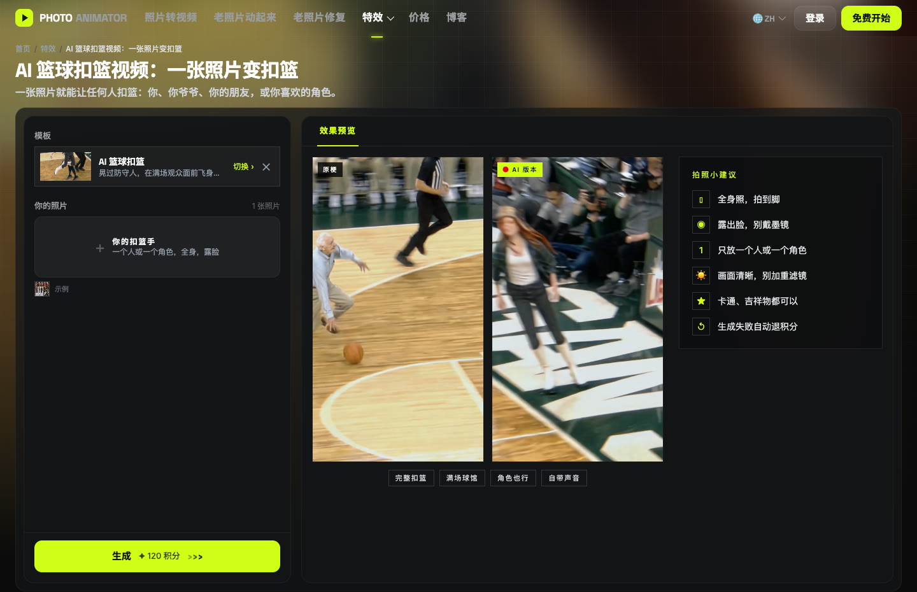Click the 自带声音 tag

[x=564, y=478]
